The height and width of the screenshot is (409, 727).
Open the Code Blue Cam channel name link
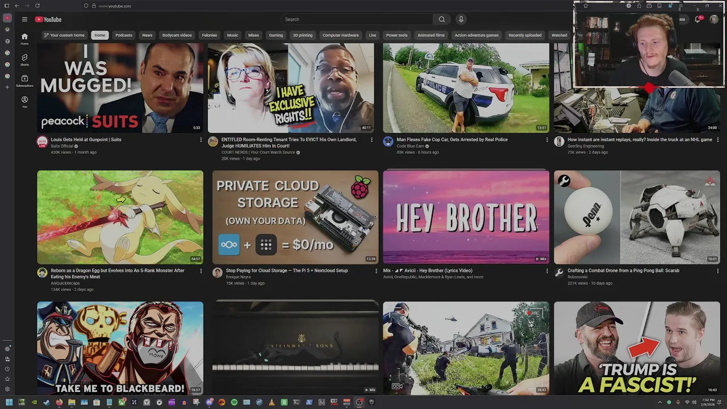coord(410,146)
